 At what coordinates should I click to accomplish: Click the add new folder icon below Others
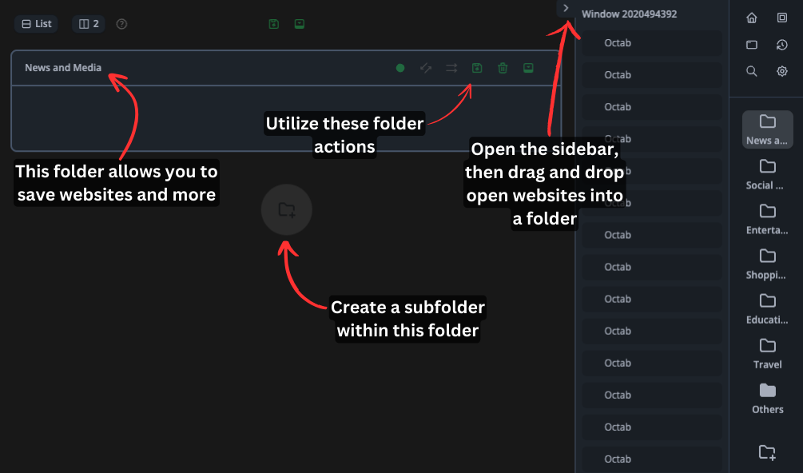[767, 452]
